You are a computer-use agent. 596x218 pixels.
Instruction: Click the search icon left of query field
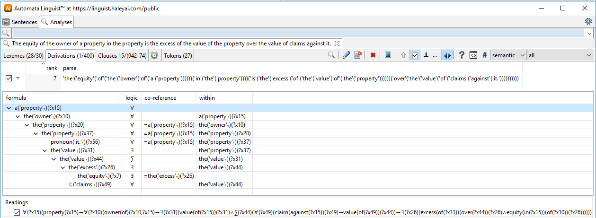[x=6, y=34]
